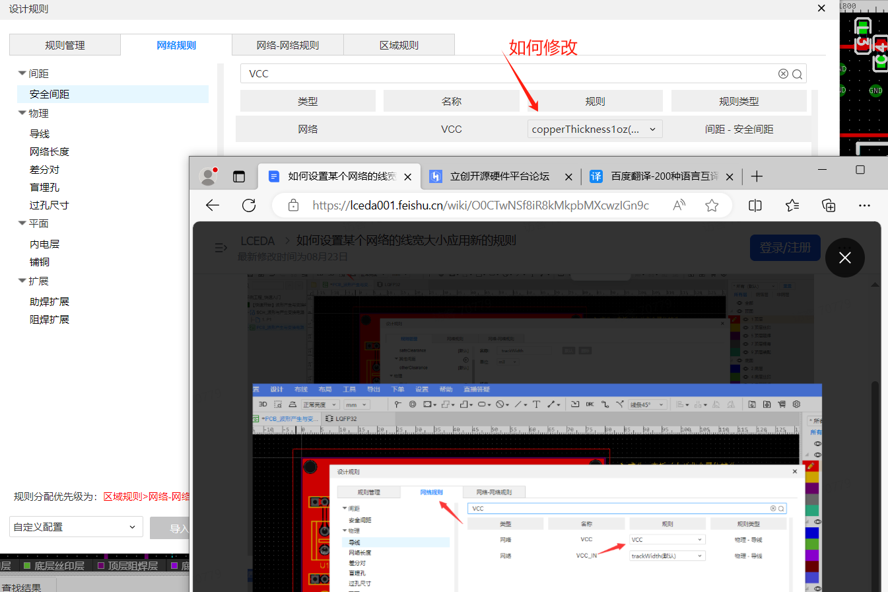This screenshot has width=888, height=592.
Task: Switch to the 规则管理 tab
Action: coord(65,46)
